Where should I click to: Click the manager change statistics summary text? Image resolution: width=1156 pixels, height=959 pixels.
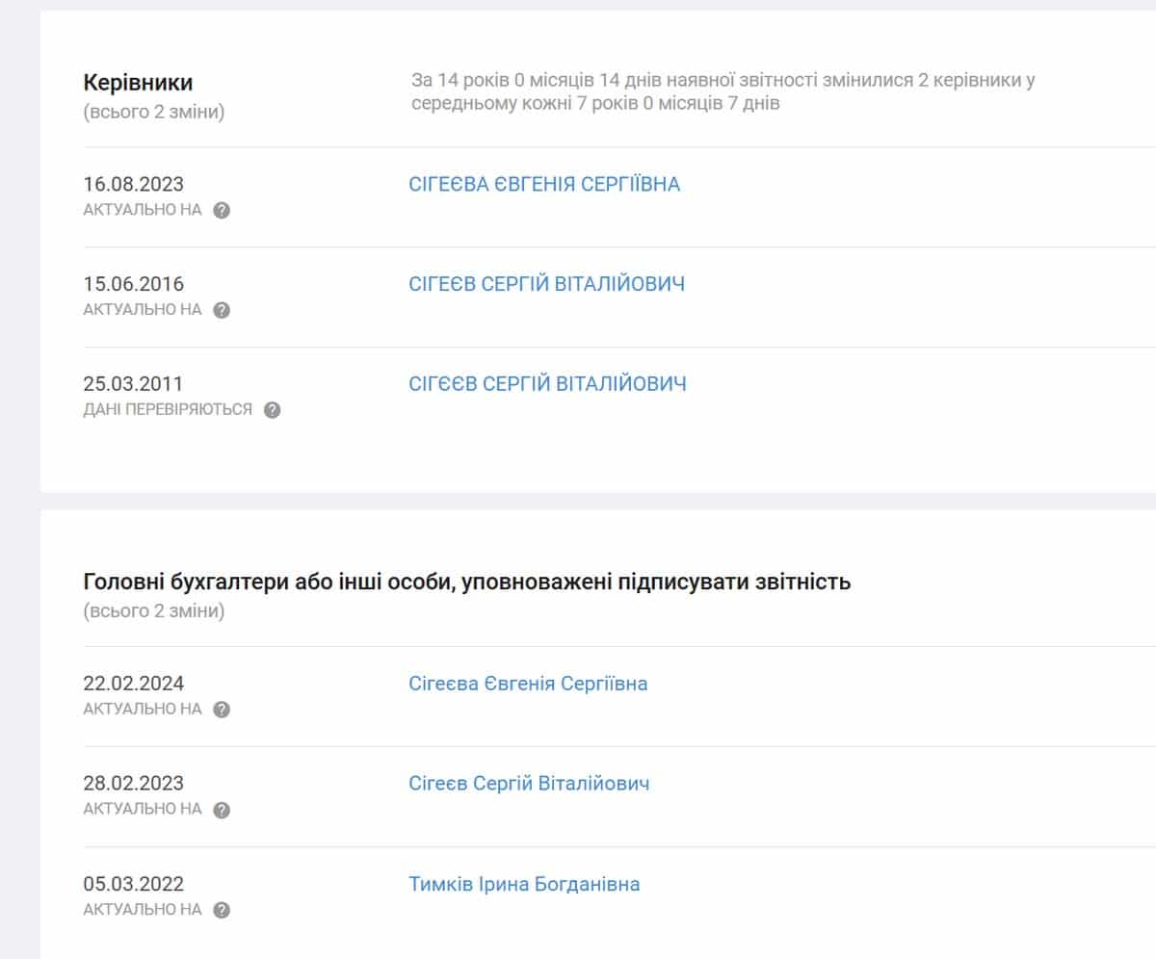pos(722,91)
